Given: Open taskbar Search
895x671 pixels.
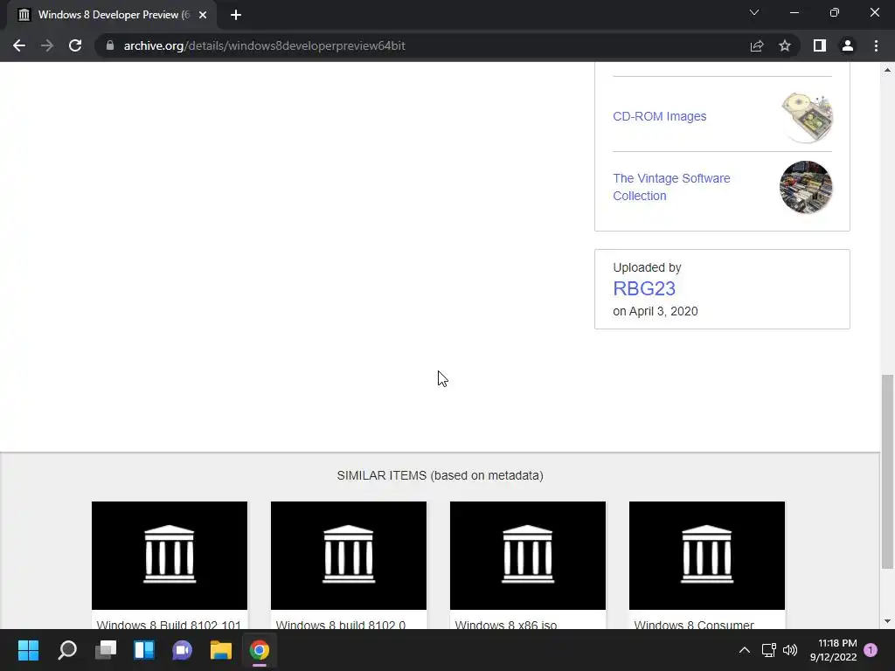Looking at the screenshot, I should [67, 650].
